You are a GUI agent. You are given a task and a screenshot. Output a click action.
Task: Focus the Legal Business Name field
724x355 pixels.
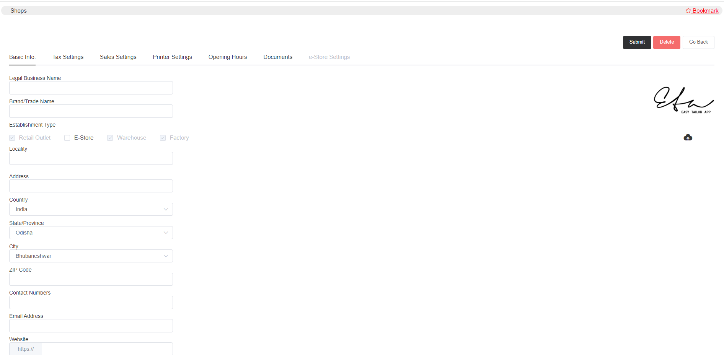tap(91, 88)
